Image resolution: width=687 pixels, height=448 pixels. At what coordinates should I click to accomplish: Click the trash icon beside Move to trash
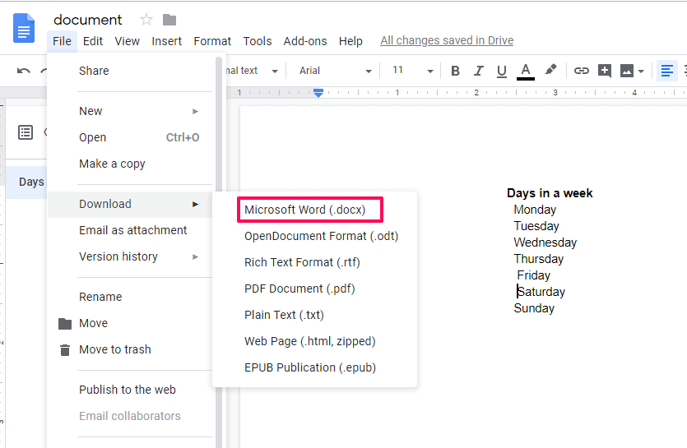(x=65, y=350)
